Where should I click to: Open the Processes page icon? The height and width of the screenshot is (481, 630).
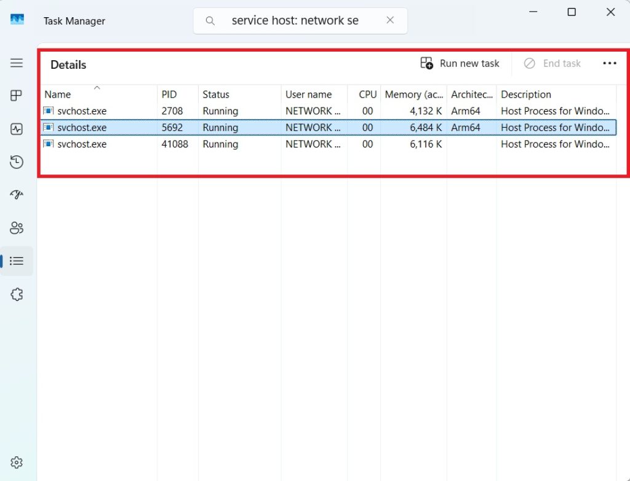pyautogui.click(x=17, y=95)
